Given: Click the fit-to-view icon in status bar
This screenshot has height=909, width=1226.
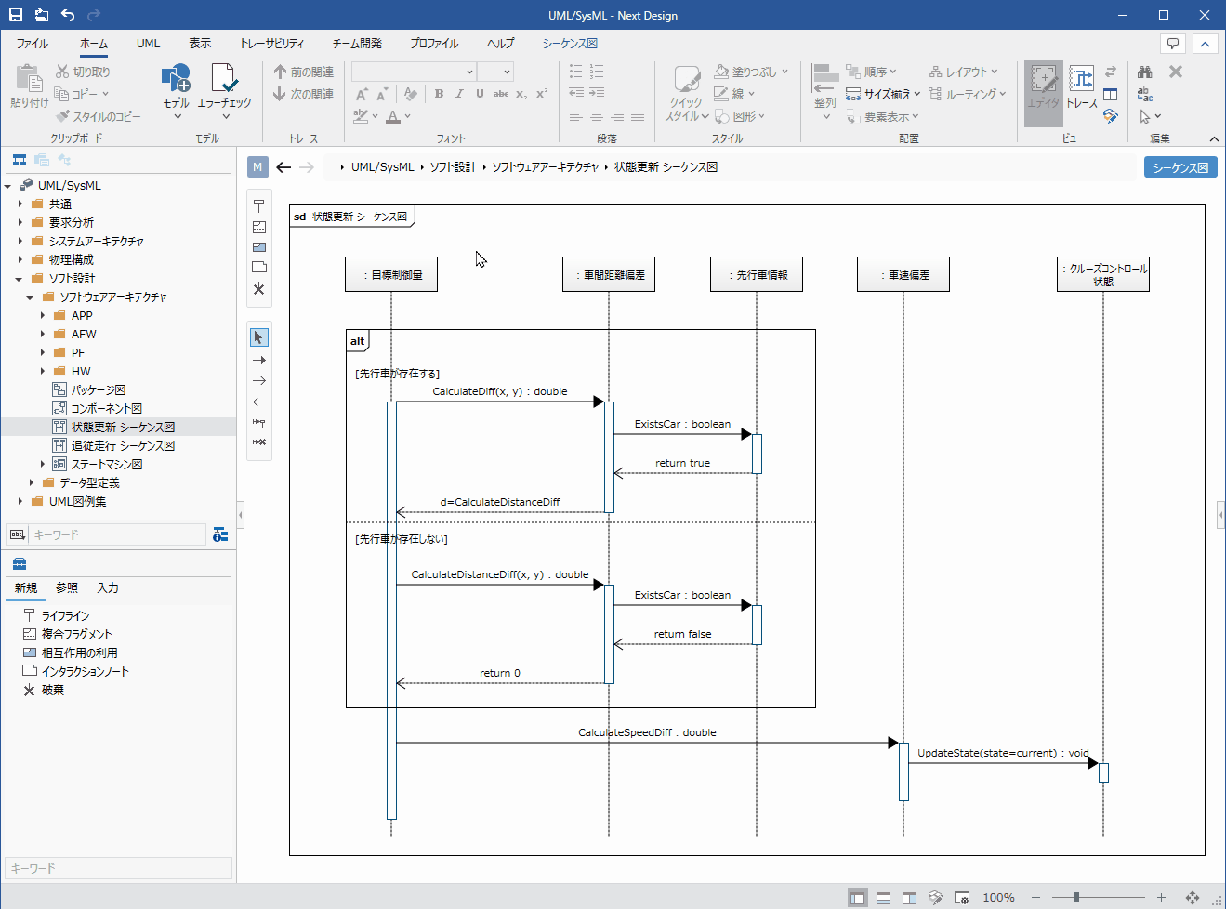Looking at the screenshot, I should 1193,897.
